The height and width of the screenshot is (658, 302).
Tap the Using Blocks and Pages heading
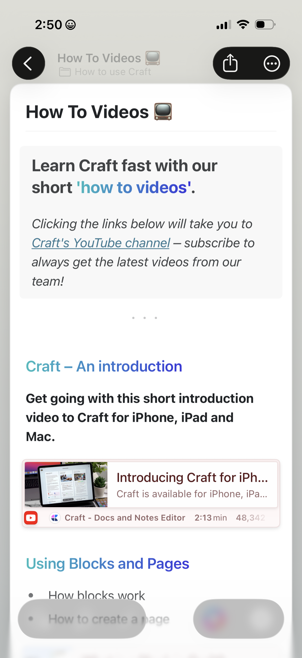pos(107,563)
